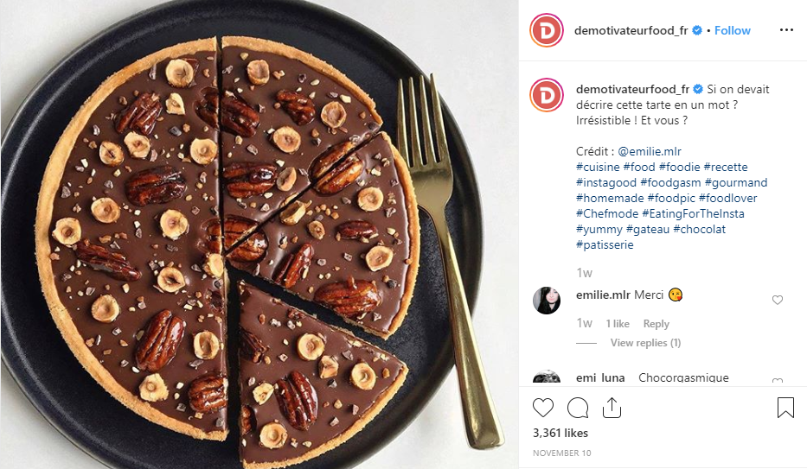Click the 1 like count on the comment
Viewport: 807px width, 469px height.
click(x=618, y=324)
